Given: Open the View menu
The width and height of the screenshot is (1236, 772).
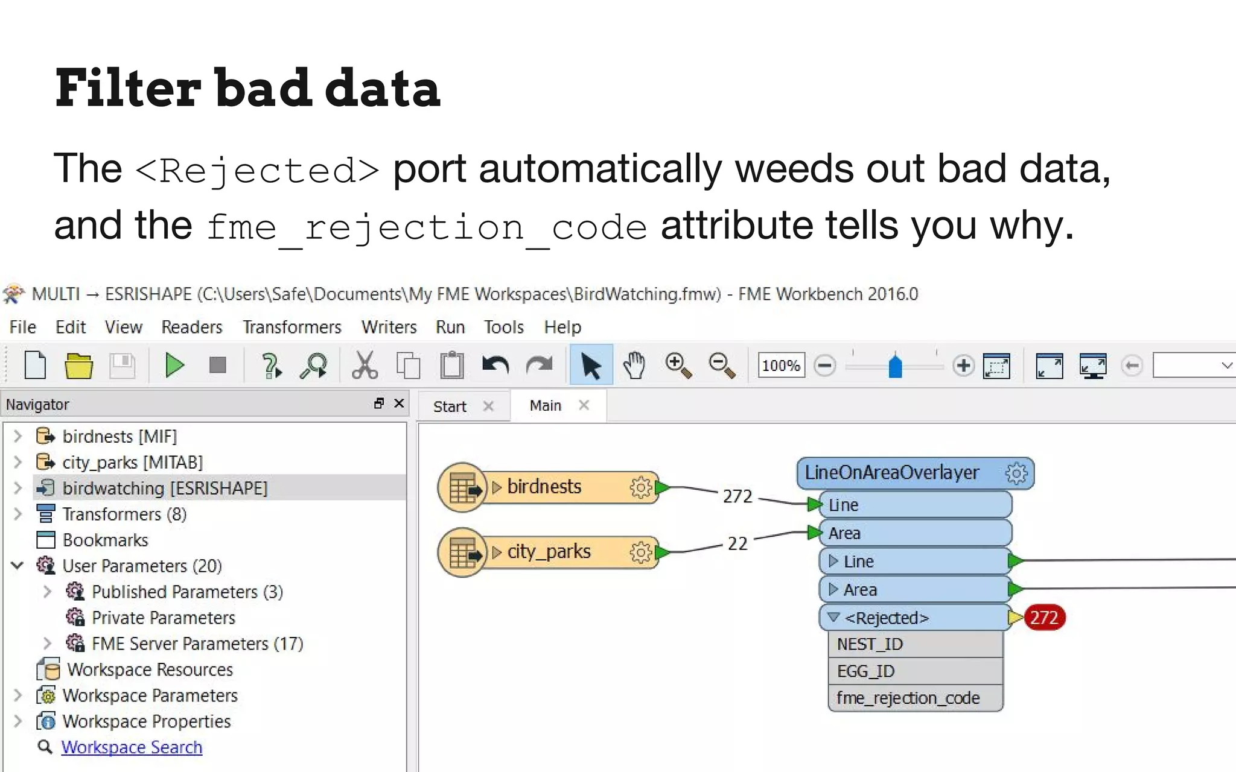Looking at the screenshot, I should [x=124, y=327].
